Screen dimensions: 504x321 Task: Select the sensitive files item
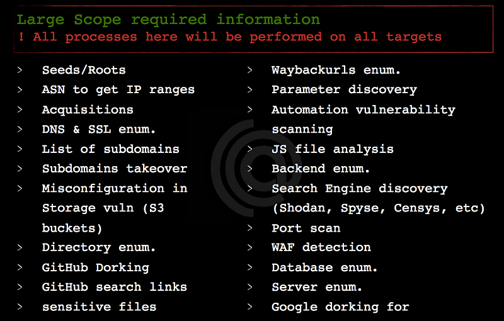(x=99, y=307)
